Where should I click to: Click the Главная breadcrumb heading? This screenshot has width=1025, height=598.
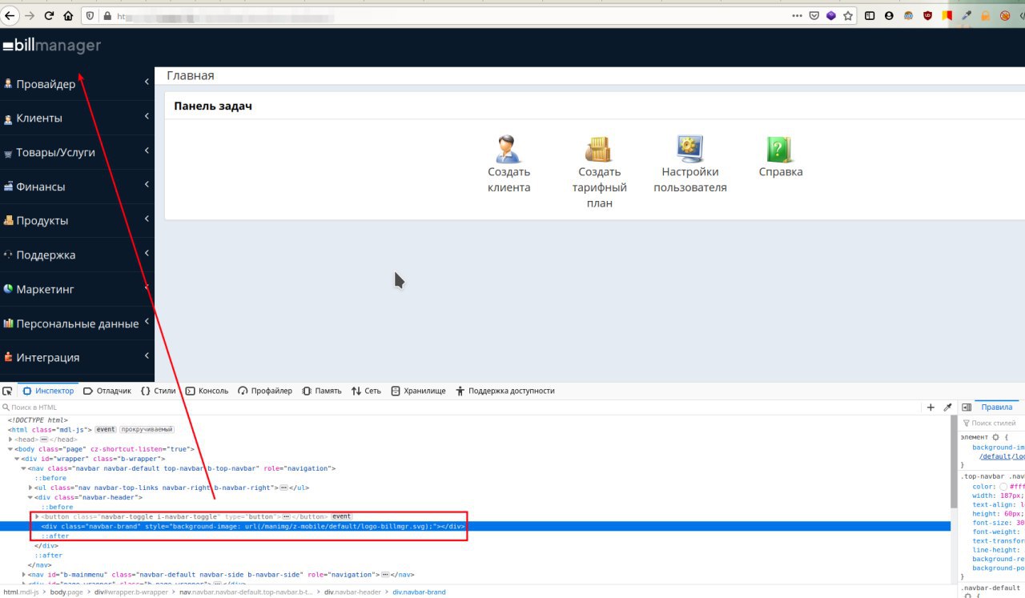(x=191, y=75)
